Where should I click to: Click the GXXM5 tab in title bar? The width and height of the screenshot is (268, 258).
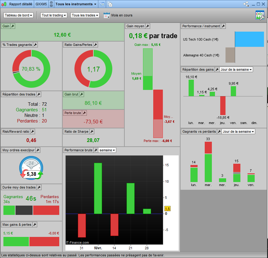point(41,4)
